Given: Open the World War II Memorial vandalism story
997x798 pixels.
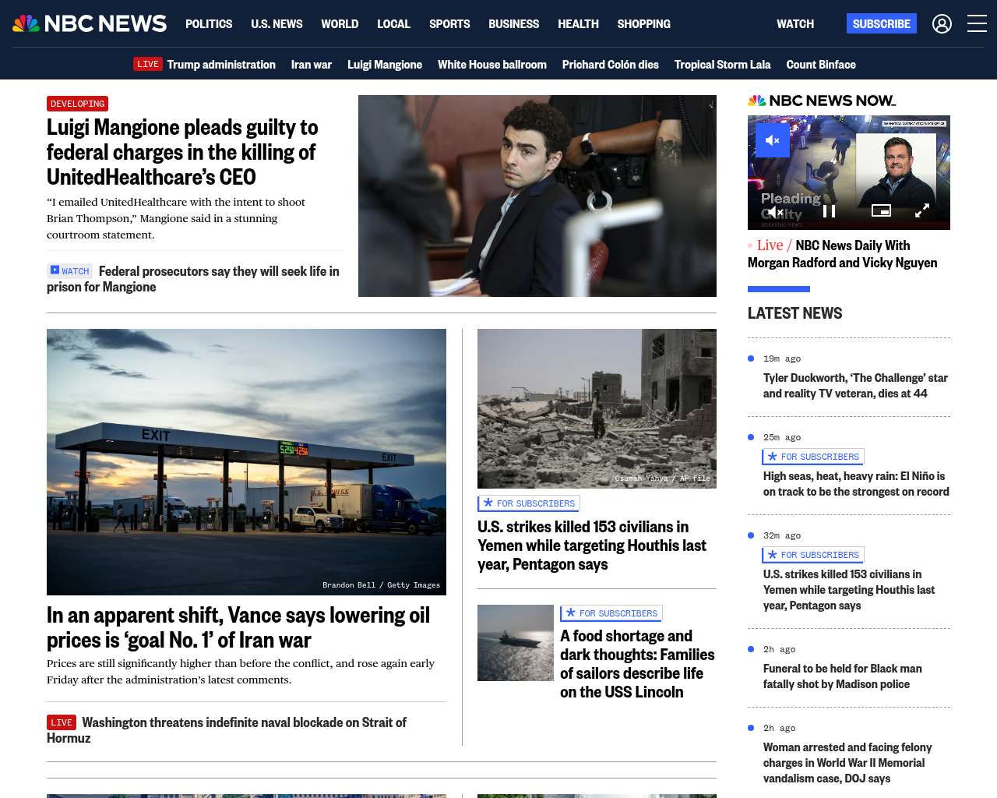Looking at the screenshot, I should click(847, 763).
